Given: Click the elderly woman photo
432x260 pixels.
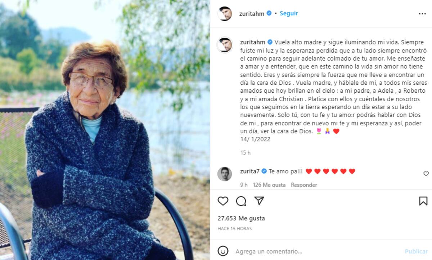Looking at the screenshot, I should click(105, 130).
